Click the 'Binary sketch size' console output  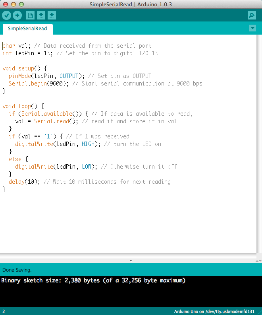(93, 280)
